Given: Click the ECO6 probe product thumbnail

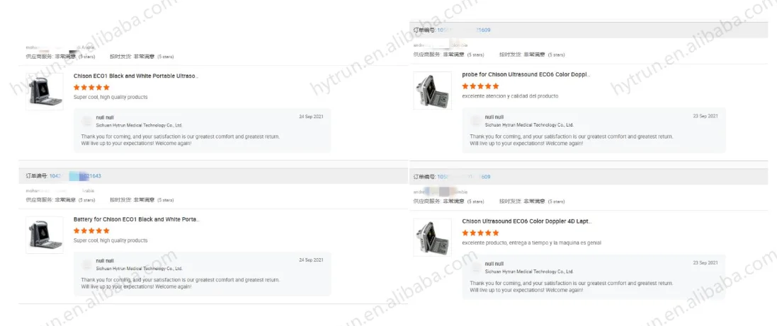Looking at the screenshot, I should [x=433, y=91].
